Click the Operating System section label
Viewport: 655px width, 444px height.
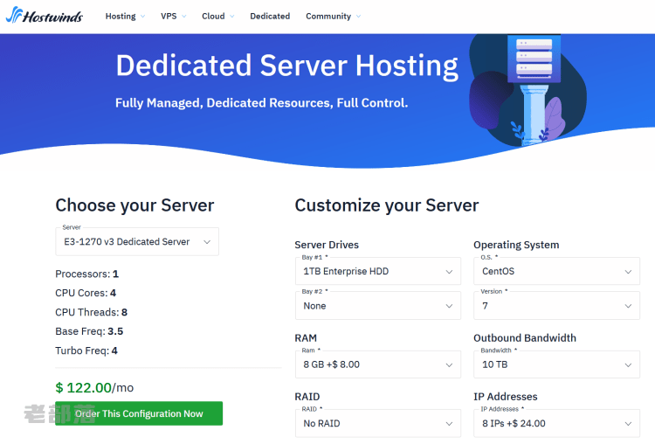[516, 245]
